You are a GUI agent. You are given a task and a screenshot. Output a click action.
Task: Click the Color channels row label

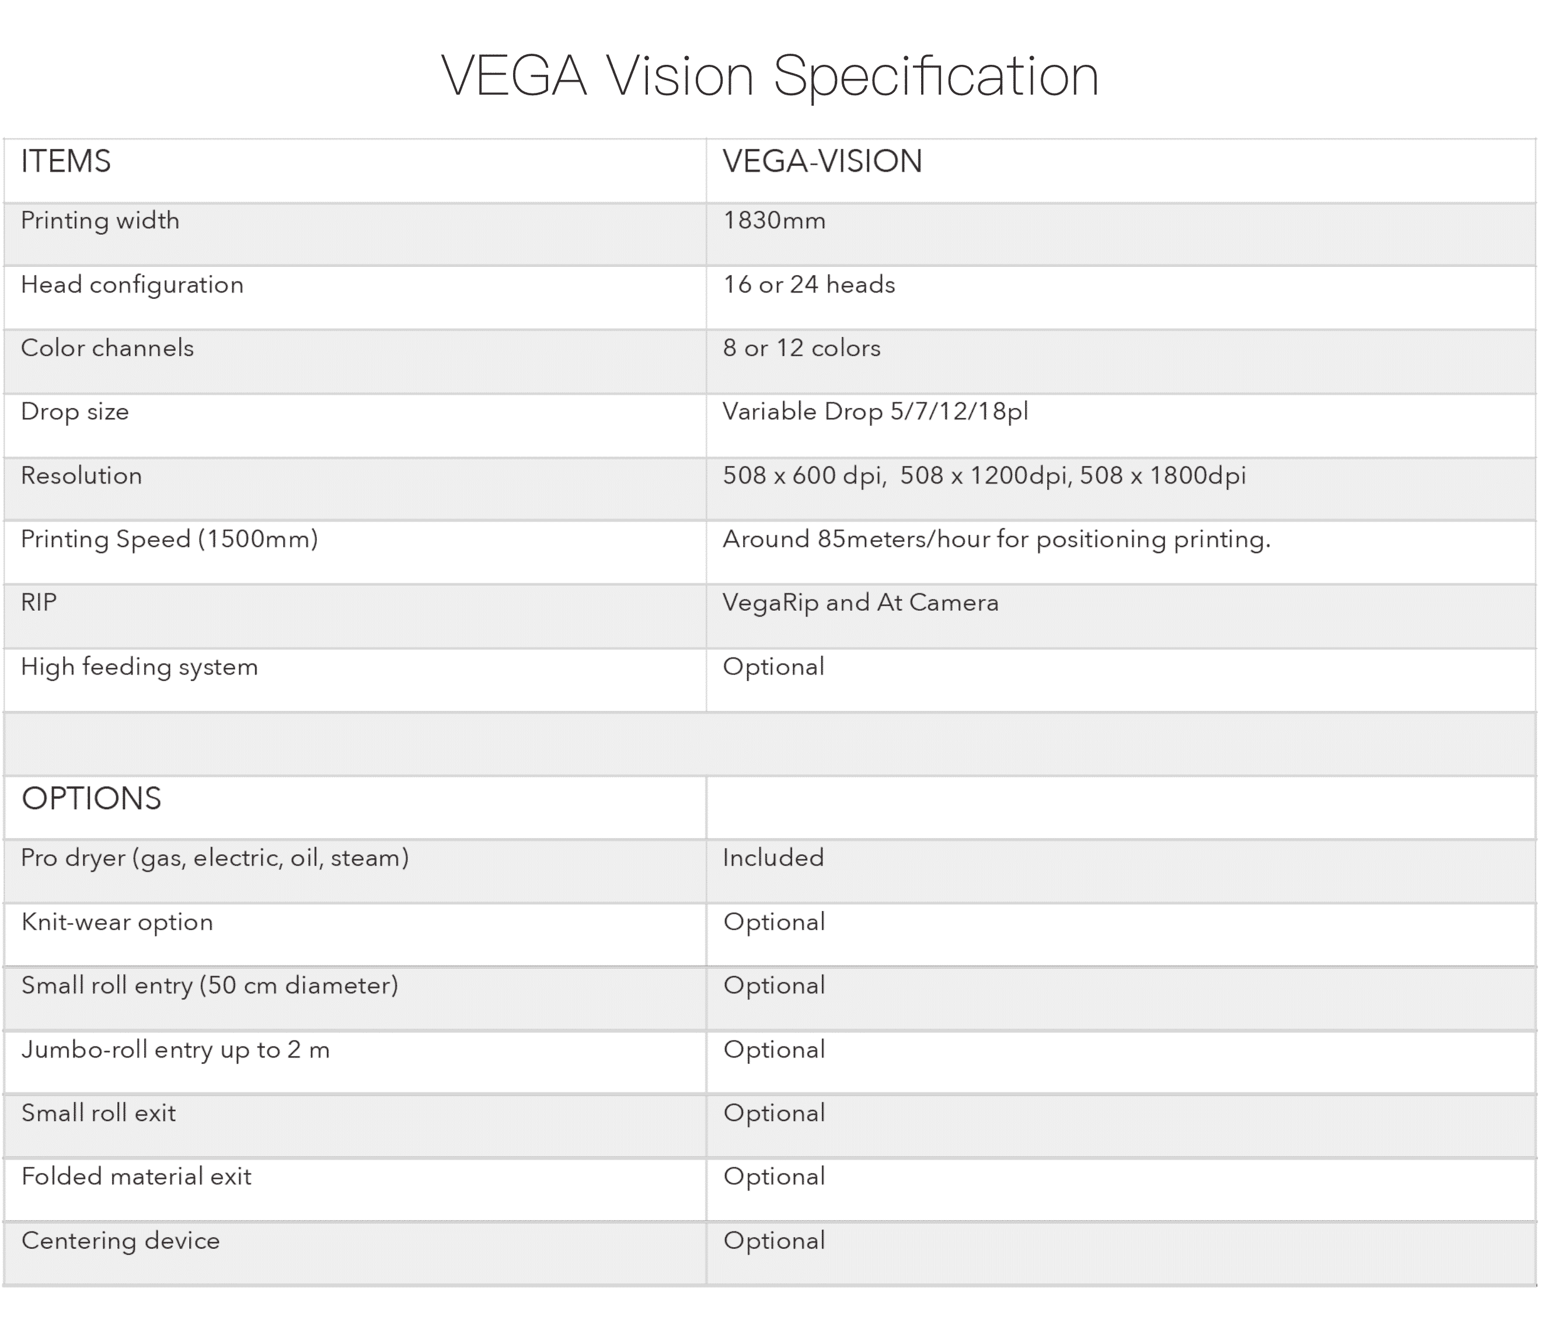107,349
